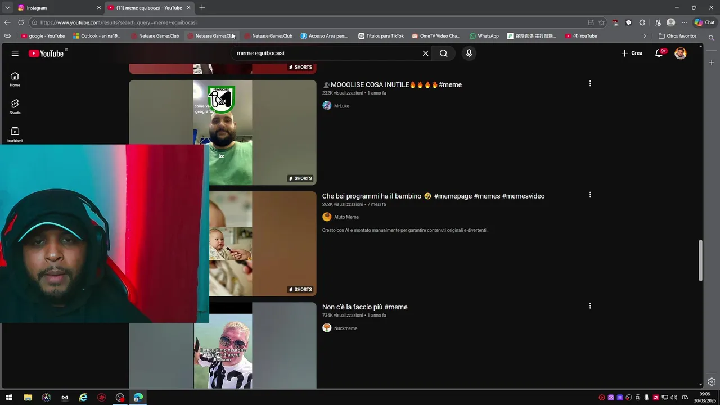Screen dimensions: 720x405
Task: Expand more bookmarks chevron
Action: coord(645,36)
